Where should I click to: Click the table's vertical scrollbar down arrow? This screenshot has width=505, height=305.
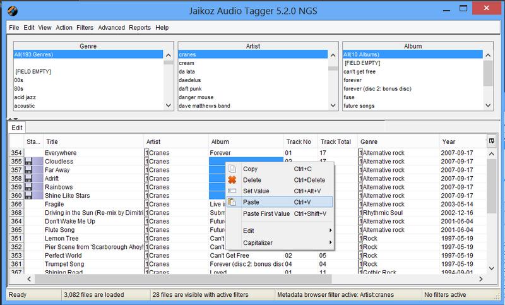point(492,268)
